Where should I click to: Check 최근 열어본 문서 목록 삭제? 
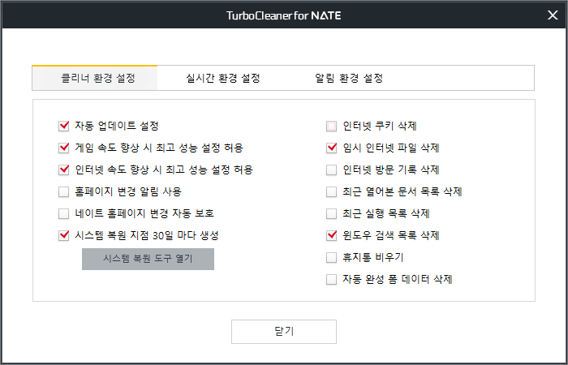(331, 191)
